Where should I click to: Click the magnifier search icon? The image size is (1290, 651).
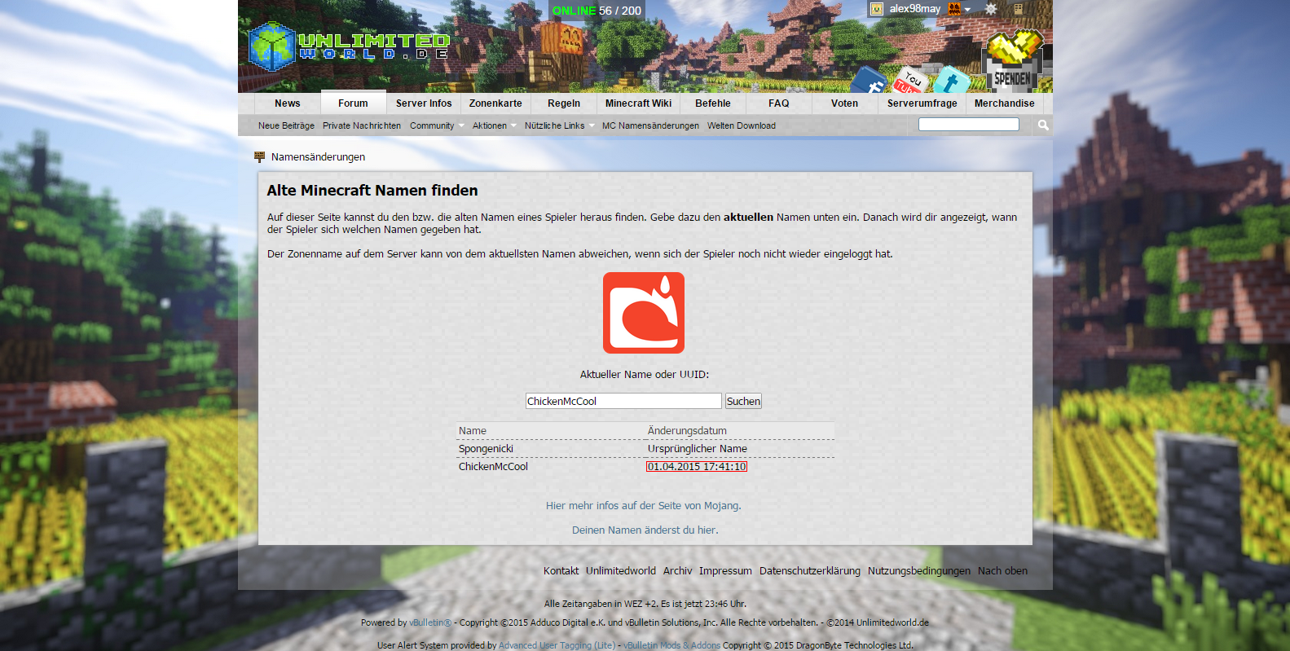coord(1043,125)
